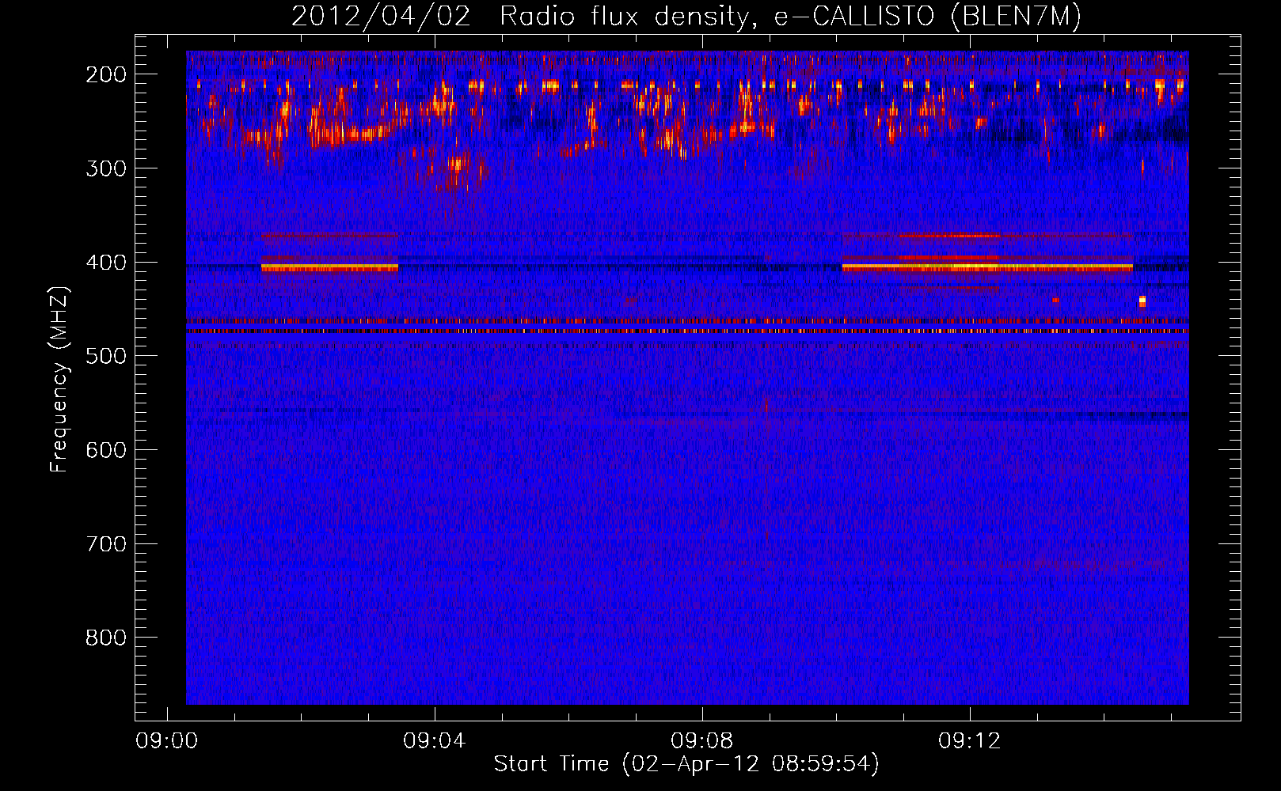The image size is (1281, 791).
Task: Click the small bright spot near 440 MHz at 09:14
Action: (x=1142, y=301)
